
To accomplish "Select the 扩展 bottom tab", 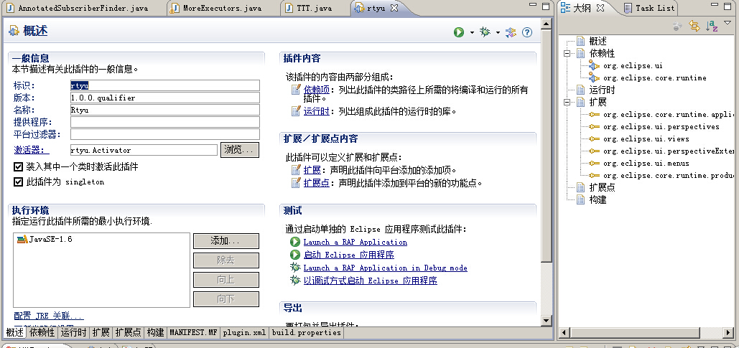I will click(101, 332).
